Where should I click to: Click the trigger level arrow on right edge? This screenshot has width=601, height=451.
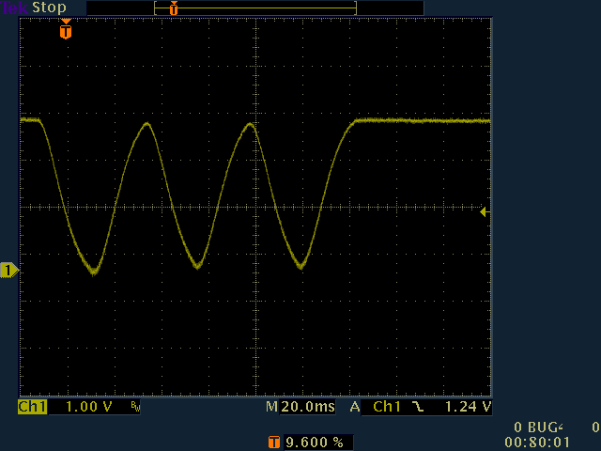click(x=484, y=211)
